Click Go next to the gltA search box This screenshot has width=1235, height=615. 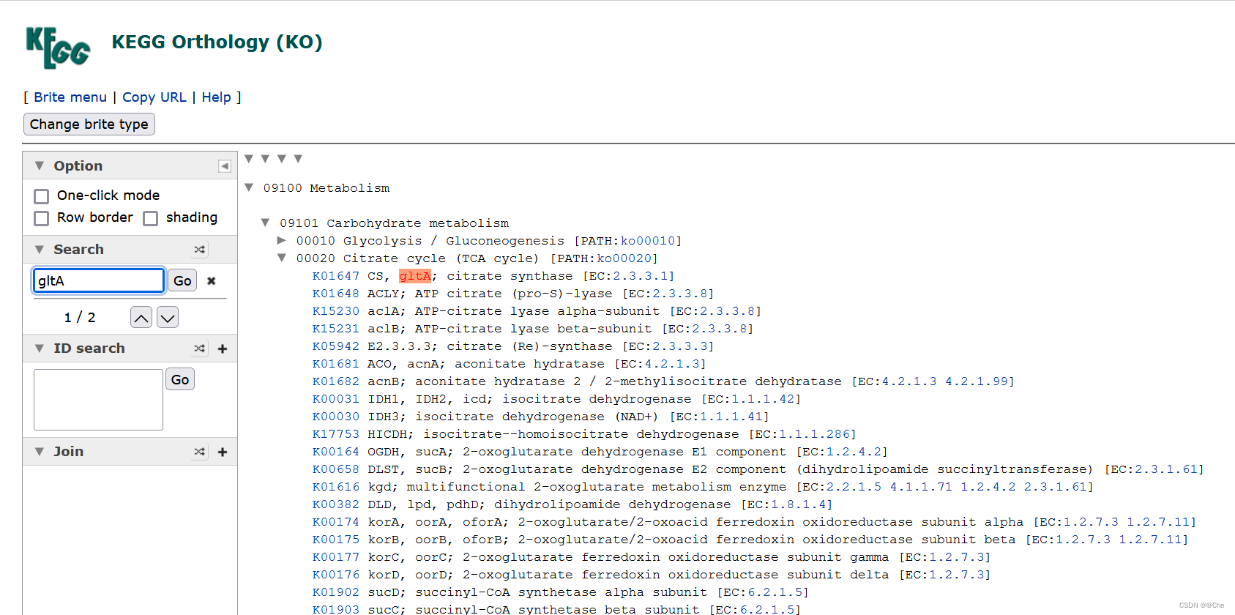coord(182,280)
